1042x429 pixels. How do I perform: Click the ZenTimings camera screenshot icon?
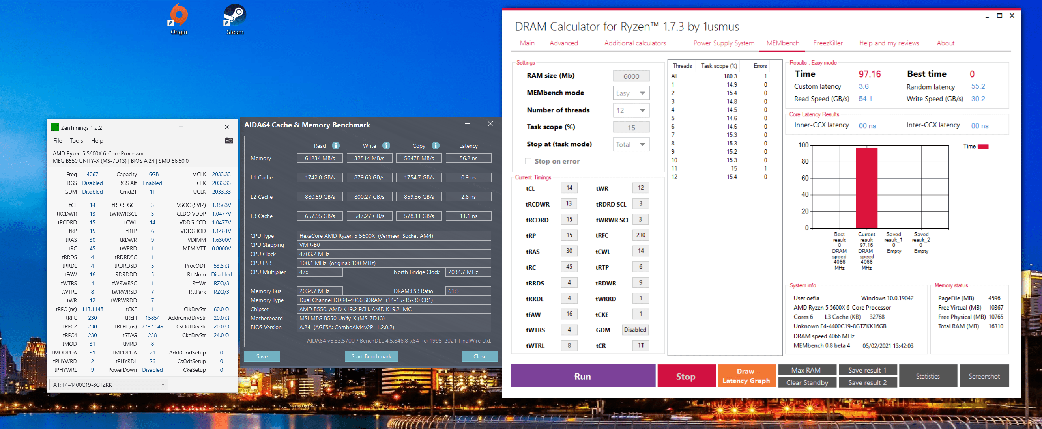tap(229, 140)
